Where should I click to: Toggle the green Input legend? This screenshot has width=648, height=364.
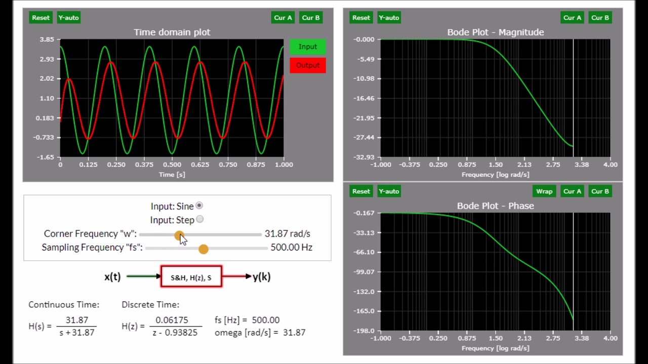(308, 47)
